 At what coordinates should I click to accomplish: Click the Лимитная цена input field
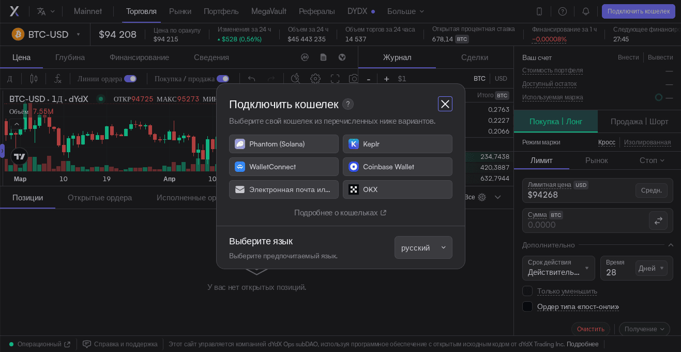(579, 190)
